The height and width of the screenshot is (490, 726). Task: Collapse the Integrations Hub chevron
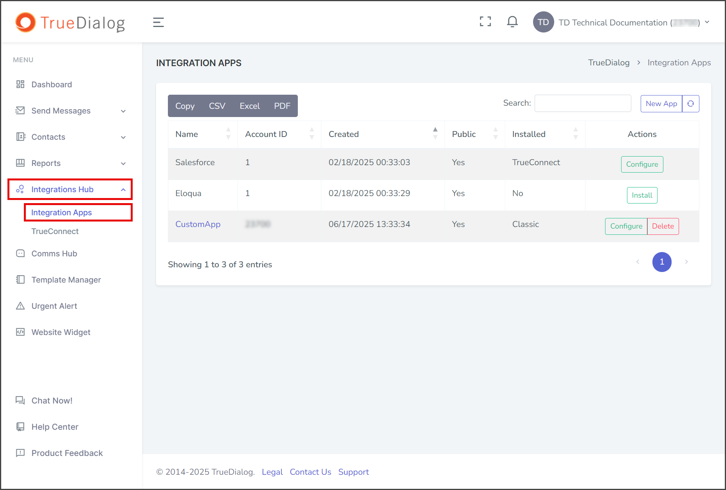pyautogui.click(x=123, y=190)
